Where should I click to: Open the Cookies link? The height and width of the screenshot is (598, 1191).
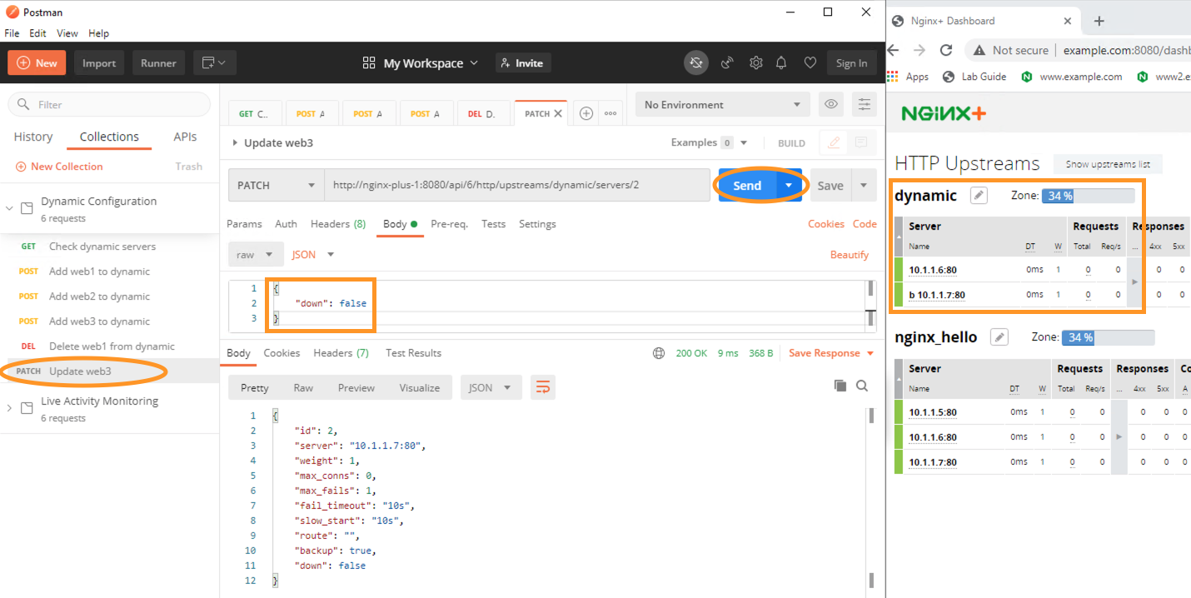click(826, 224)
